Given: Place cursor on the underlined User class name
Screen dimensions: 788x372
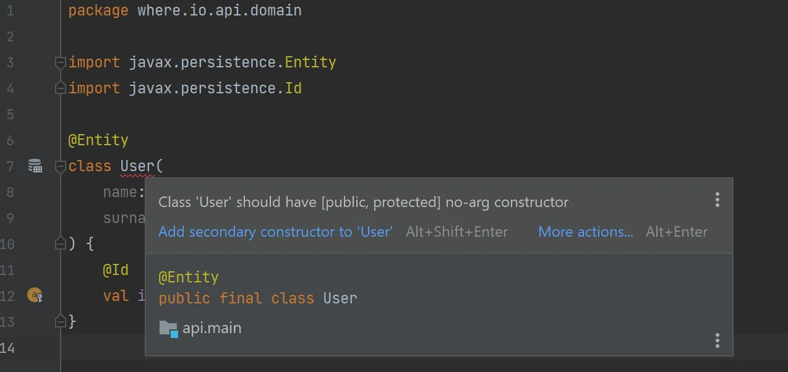Looking at the screenshot, I should coord(137,166).
